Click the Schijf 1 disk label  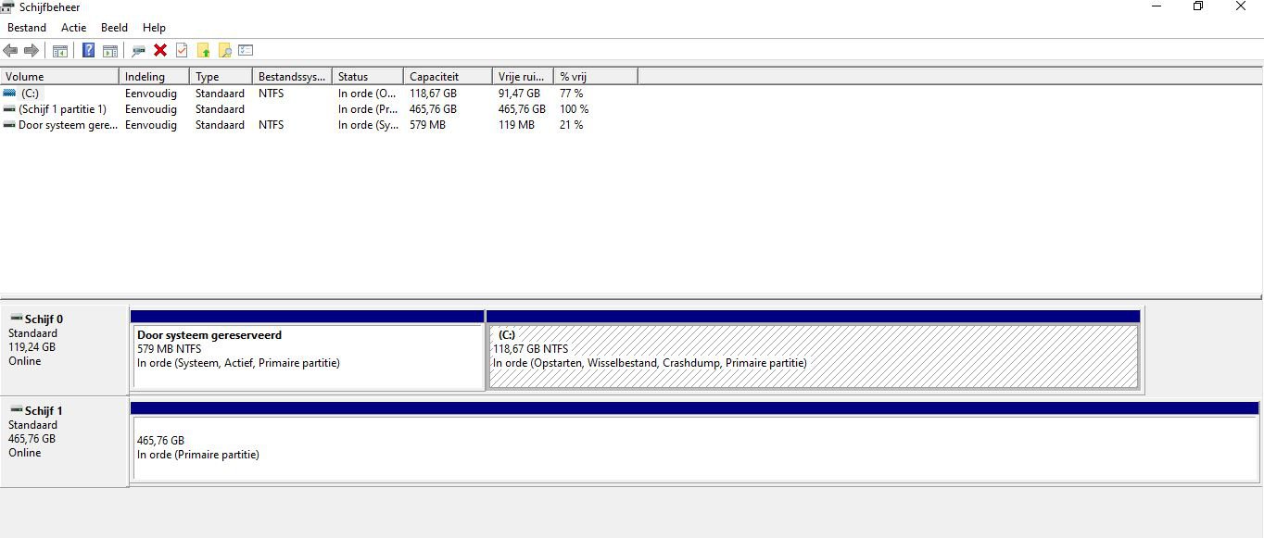(x=44, y=411)
